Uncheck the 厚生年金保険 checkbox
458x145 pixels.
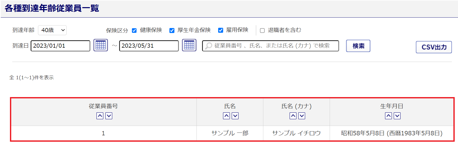(172, 31)
